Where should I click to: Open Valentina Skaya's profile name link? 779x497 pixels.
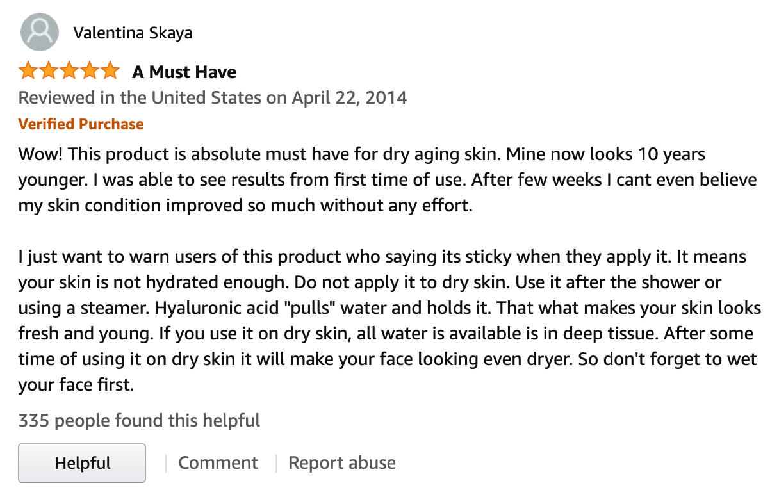coord(133,33)
